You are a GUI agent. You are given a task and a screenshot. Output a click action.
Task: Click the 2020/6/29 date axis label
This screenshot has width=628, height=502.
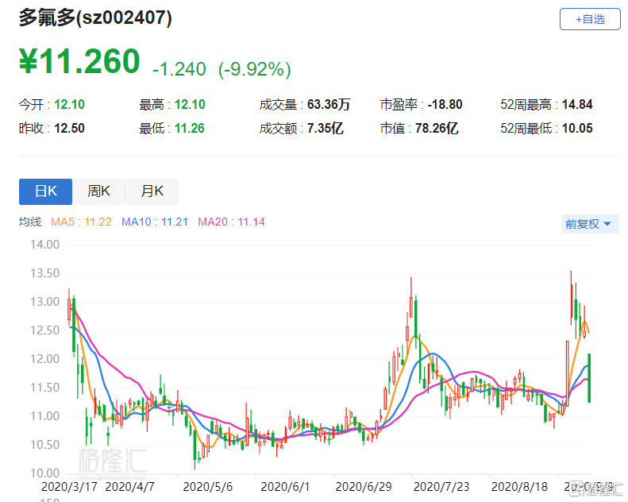click(x=364, y=487)
